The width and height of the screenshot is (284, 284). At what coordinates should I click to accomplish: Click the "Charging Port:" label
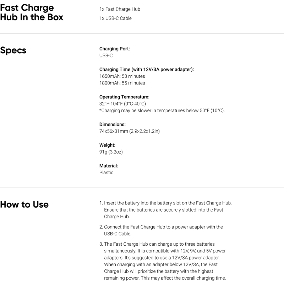[x=115, y=49]
